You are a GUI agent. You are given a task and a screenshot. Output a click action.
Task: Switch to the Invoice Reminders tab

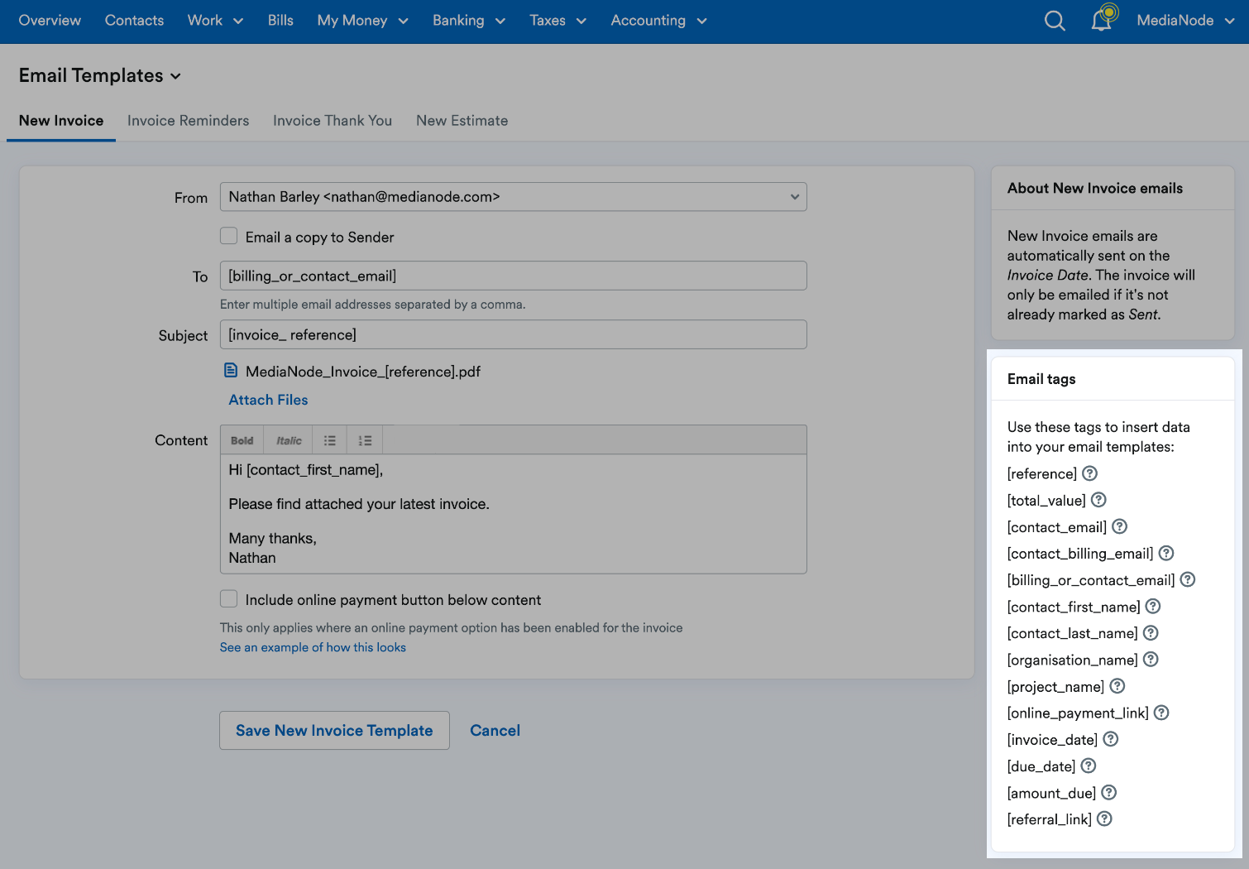pos(188,120)
